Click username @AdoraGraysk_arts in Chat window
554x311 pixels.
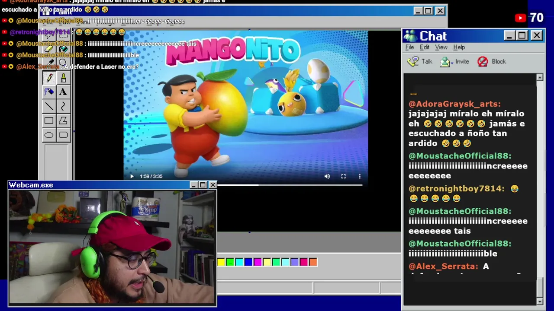(x=454, y=104)
